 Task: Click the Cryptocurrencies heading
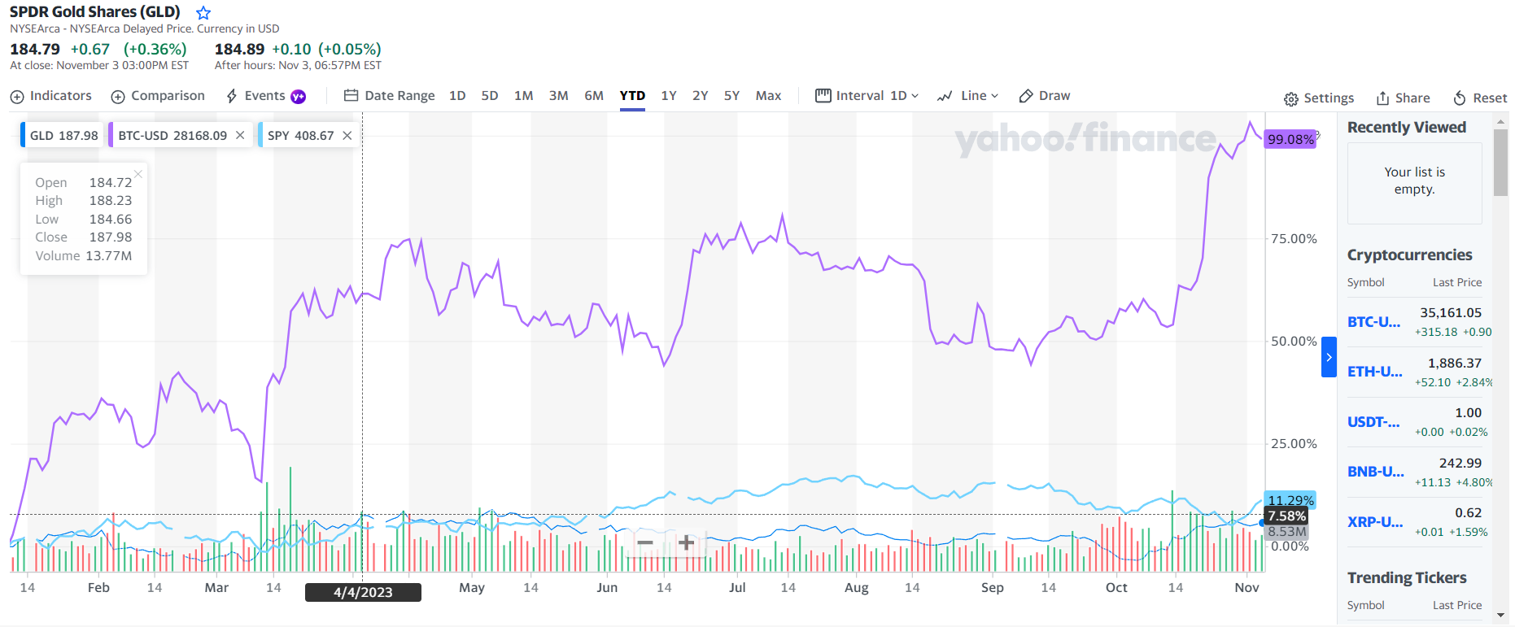click(x=1409, y=255)
